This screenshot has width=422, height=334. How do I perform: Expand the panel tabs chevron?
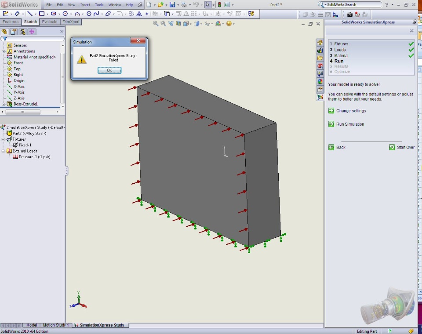[62, 32]
